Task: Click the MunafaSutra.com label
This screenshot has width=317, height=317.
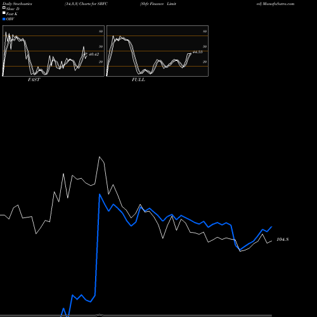Action: pyautogui.click(x=278, y=4)
